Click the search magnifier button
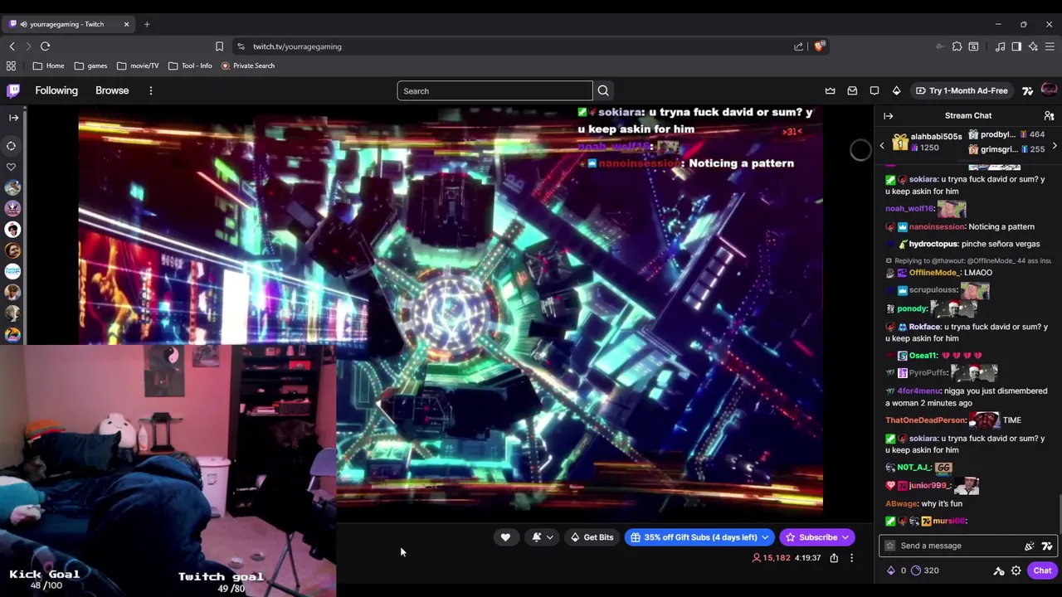 coord(603,91)
